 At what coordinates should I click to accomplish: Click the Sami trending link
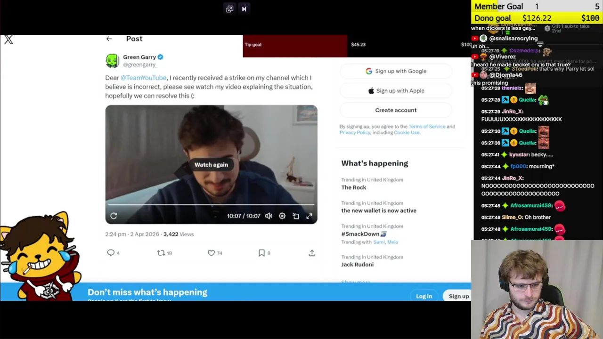[x=379, y=242]
